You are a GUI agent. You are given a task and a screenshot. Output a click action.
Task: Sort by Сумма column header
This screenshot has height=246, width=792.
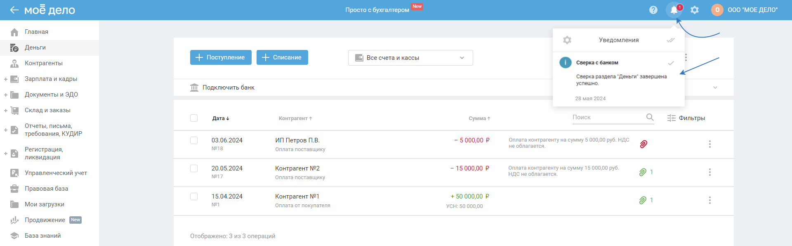click(479, 118)
